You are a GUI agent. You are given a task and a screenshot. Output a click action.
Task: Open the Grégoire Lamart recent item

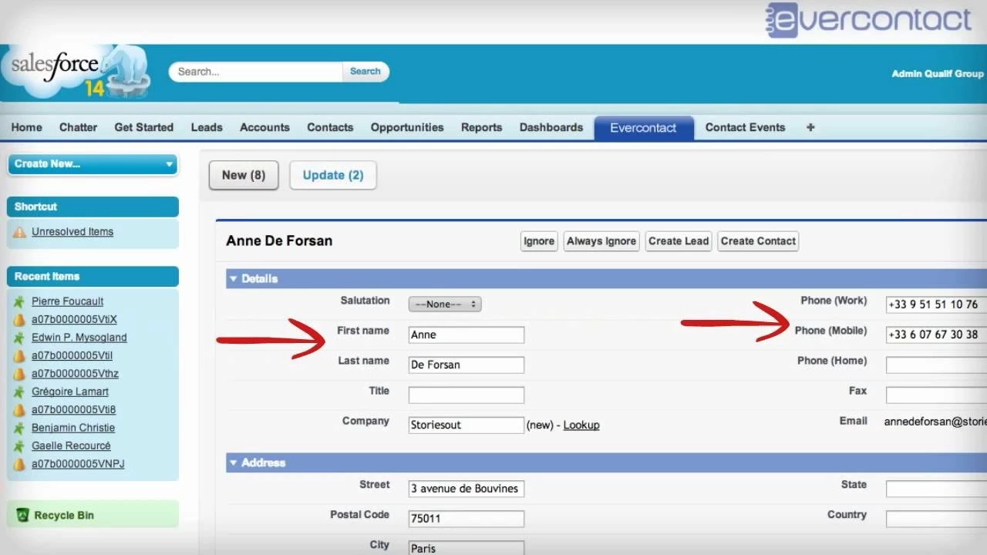point(70,392)
